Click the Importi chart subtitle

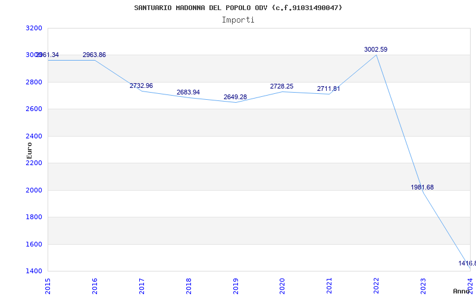(x=238, y=20)
